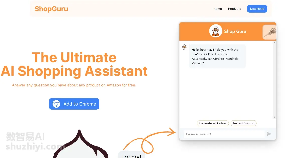Click the chat scrollbar down arrow
Image resolution: width=301 pixels, height=158 pixels.
(x=274, y=117)
